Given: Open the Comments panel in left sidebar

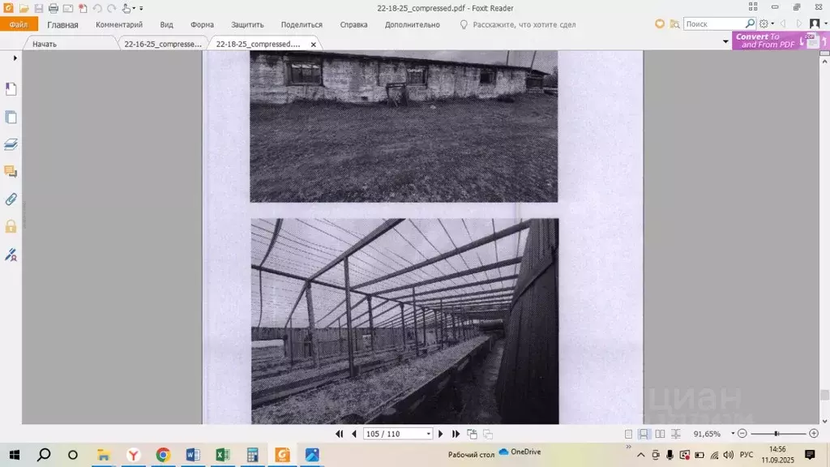Looking at the screenshot, I should pyautogui.click(x=11, y=171).
